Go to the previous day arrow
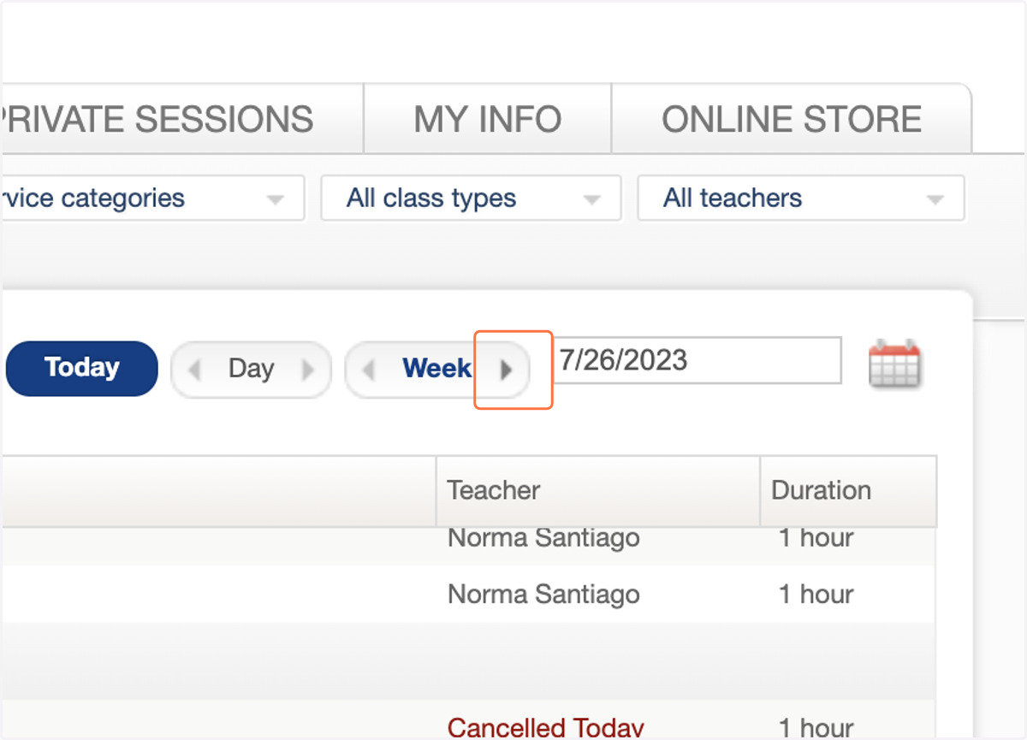Screen dimensions: 1027x740 (194, 370)
